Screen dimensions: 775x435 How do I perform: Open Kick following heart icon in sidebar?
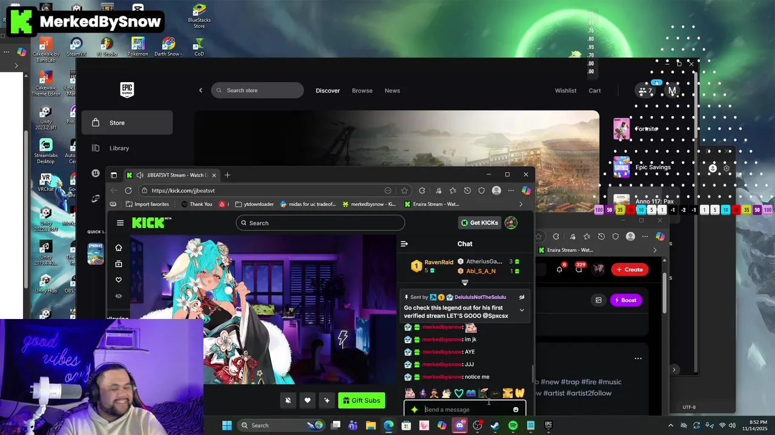(x=119, y=280)
